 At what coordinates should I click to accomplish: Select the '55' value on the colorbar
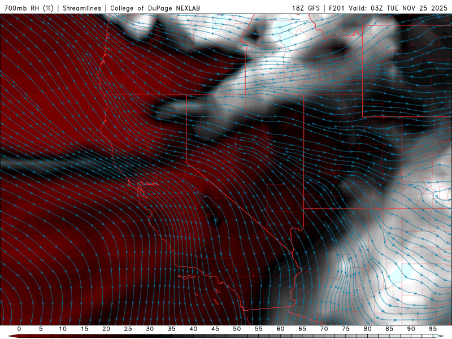tap(259, 329)
